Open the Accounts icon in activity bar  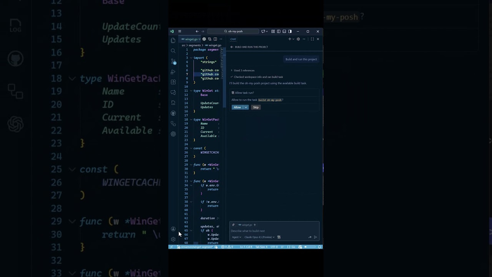pos(173,229)
